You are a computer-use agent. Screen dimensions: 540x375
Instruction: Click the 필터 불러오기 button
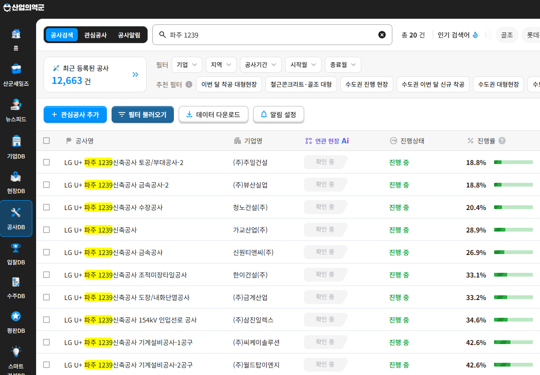tap(142, 114)
